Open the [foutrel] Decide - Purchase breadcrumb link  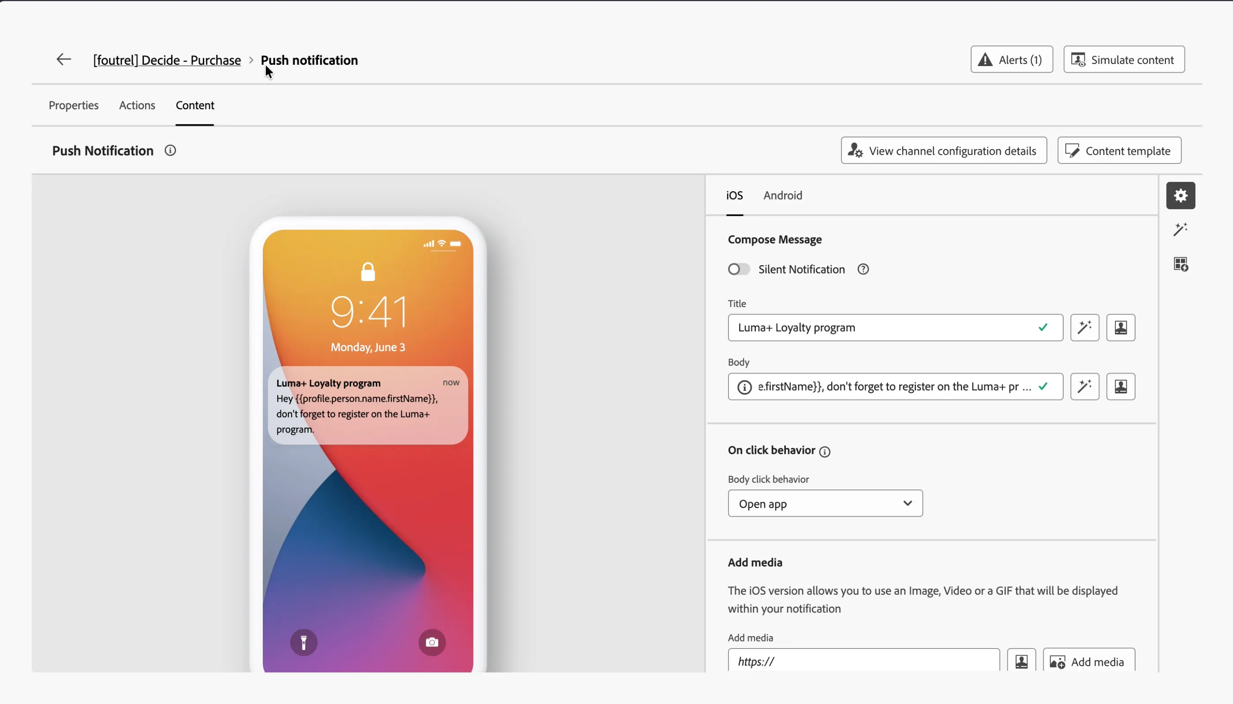[167, 60]
